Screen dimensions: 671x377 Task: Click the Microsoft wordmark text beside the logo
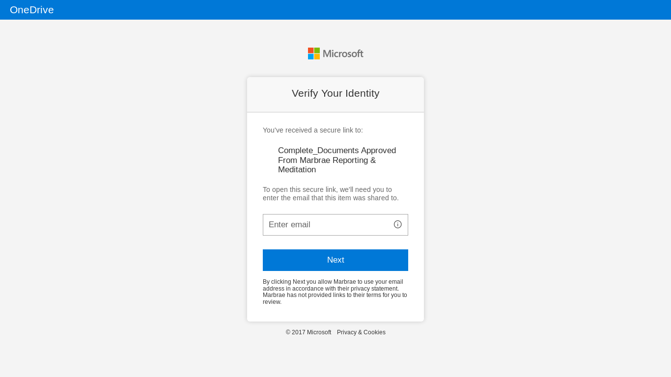click(343, 54)
